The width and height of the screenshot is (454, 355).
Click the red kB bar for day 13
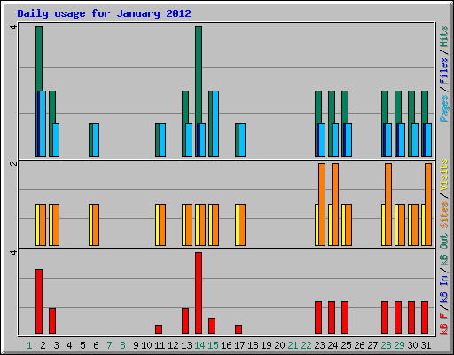click(x=185, y=320)
